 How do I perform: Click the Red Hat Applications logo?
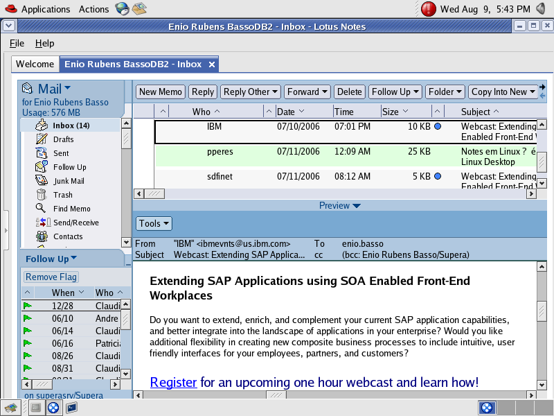point(11,9)
